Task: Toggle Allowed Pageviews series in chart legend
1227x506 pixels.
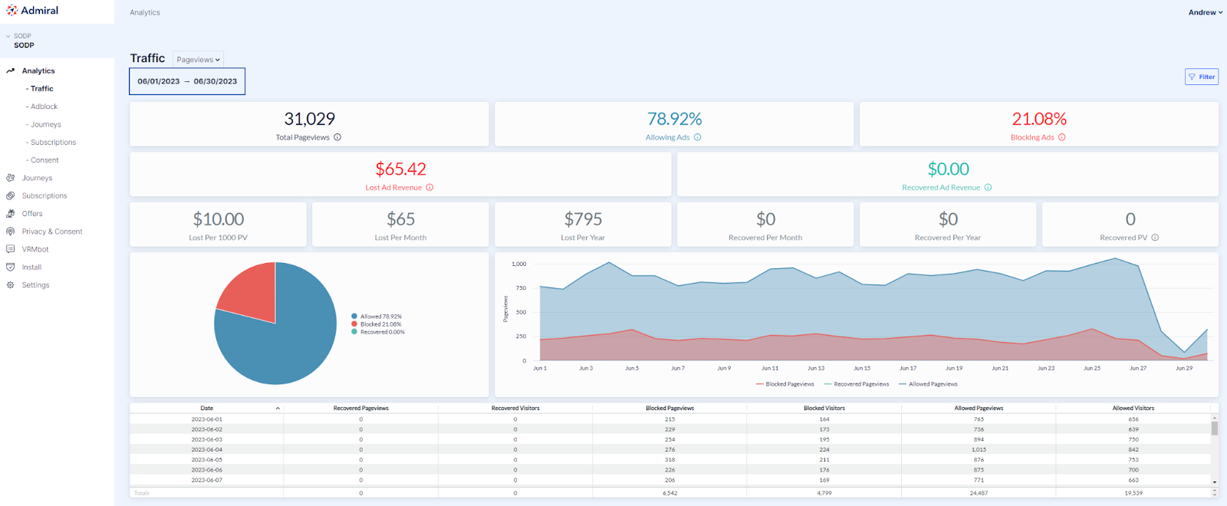Action: pos(929,384)
